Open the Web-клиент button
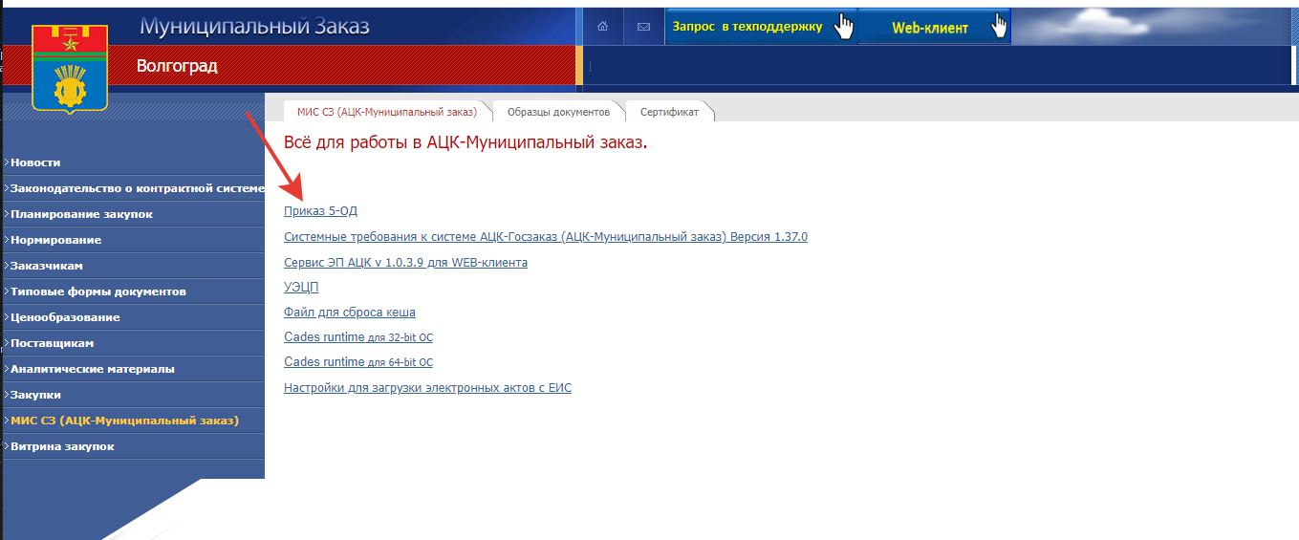 [x=930, y=28]
